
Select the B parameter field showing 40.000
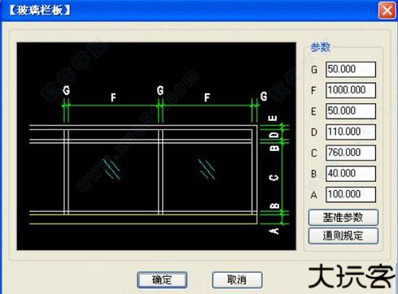[x=351, y=174]
